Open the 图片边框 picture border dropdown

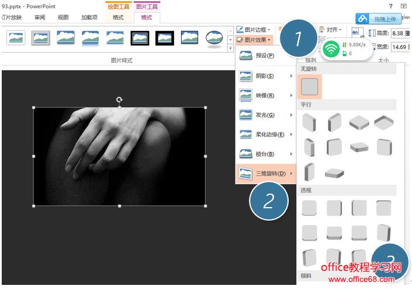253,29
